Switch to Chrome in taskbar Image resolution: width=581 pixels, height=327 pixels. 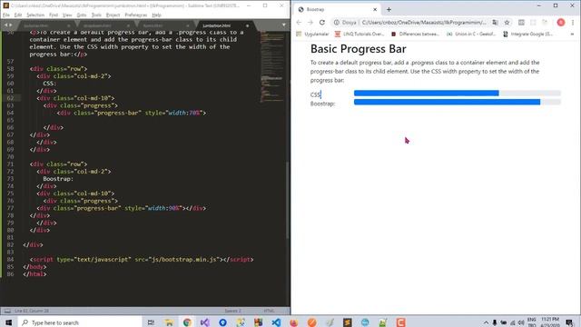click(187, 322)
